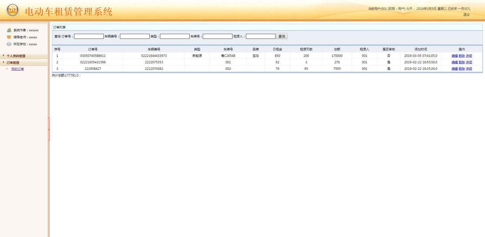Select order number cell 222908427
485x237 pixels.
pyautogui.click(x=93, y=69)
